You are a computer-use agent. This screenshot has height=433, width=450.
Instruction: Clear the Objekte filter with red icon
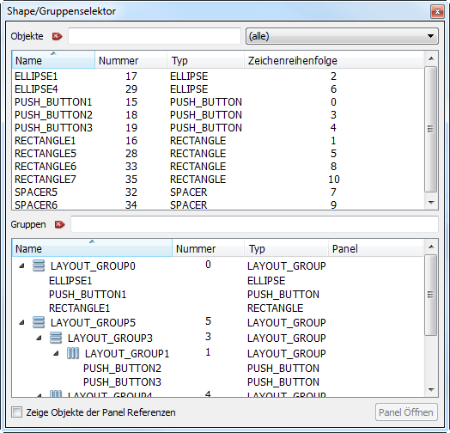[58, 36]
